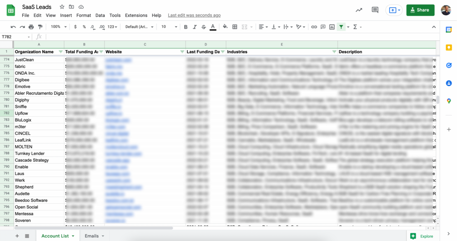The image size is (457, 241).
Task: Open comment history
Action: tap(375, 10)
